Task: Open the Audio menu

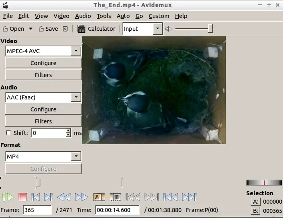Action: pyautogui.click(x=83, y=16)
